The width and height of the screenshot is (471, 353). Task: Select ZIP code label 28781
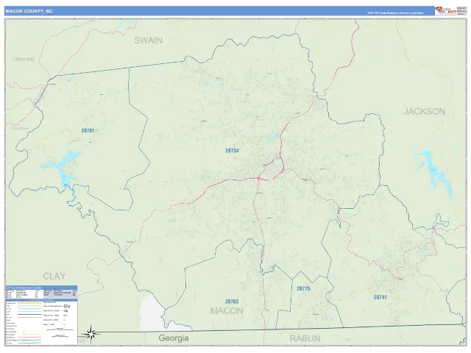[88, 131]
